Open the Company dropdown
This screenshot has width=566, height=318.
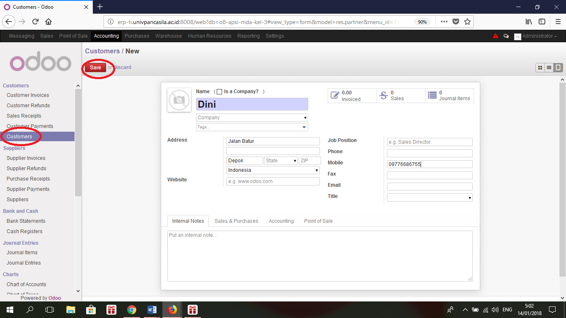click(252, 118)
